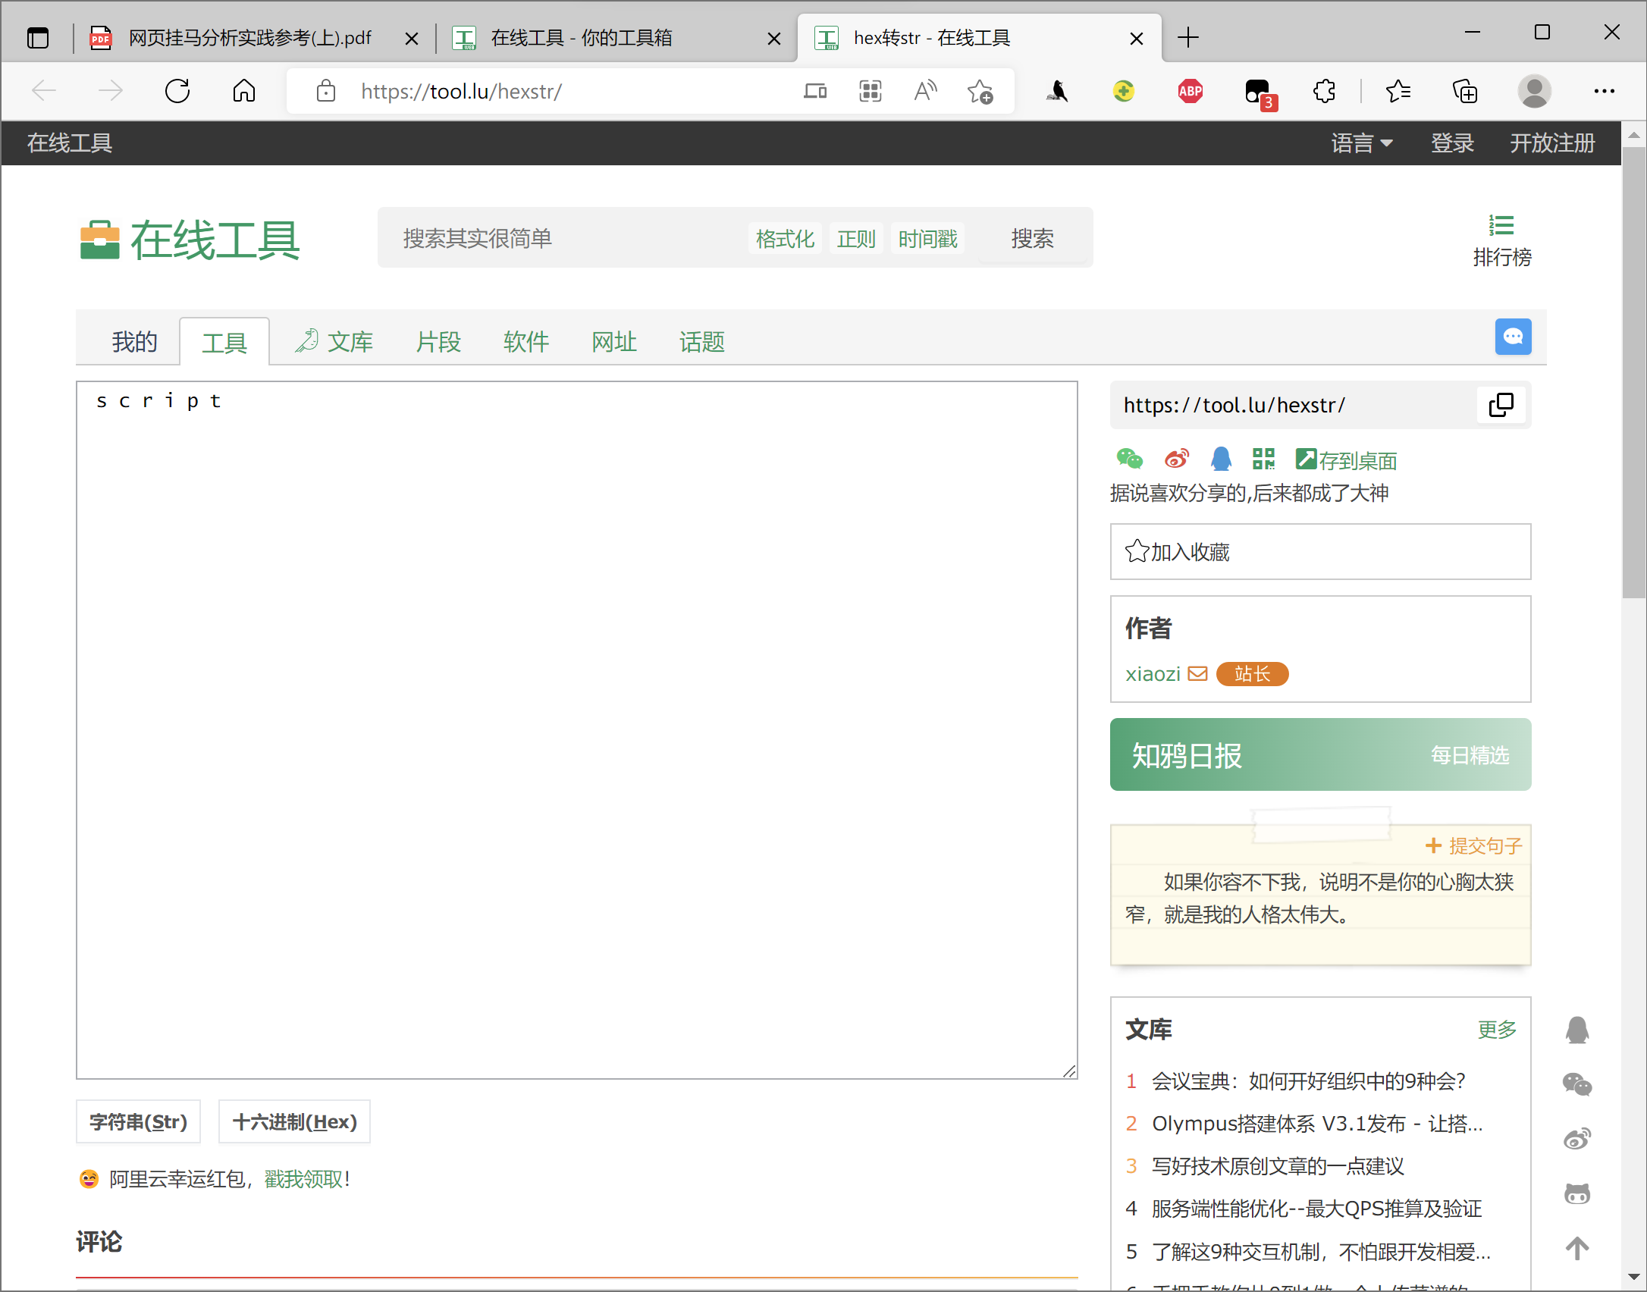The image size is (1647, 1292).
Task: Open the 戳我领取 link
Action: 303,1179
